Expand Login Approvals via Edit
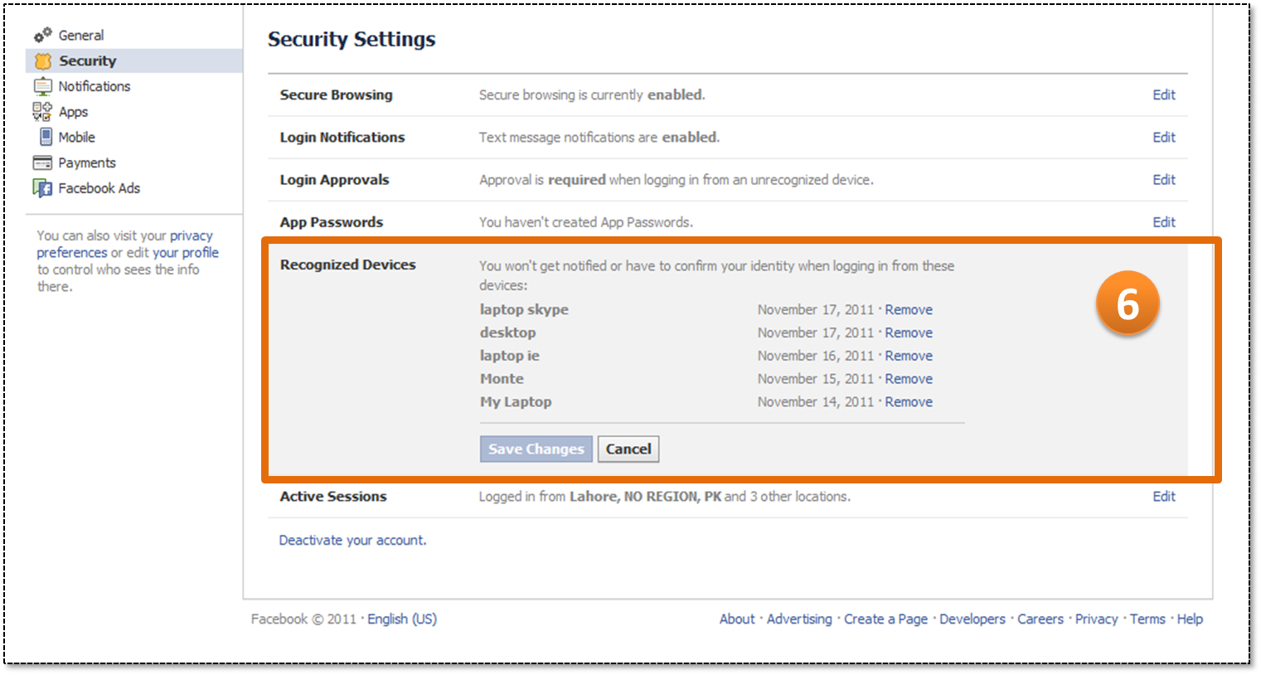This screenshot has height=675, width=1261. point(1164,179)
